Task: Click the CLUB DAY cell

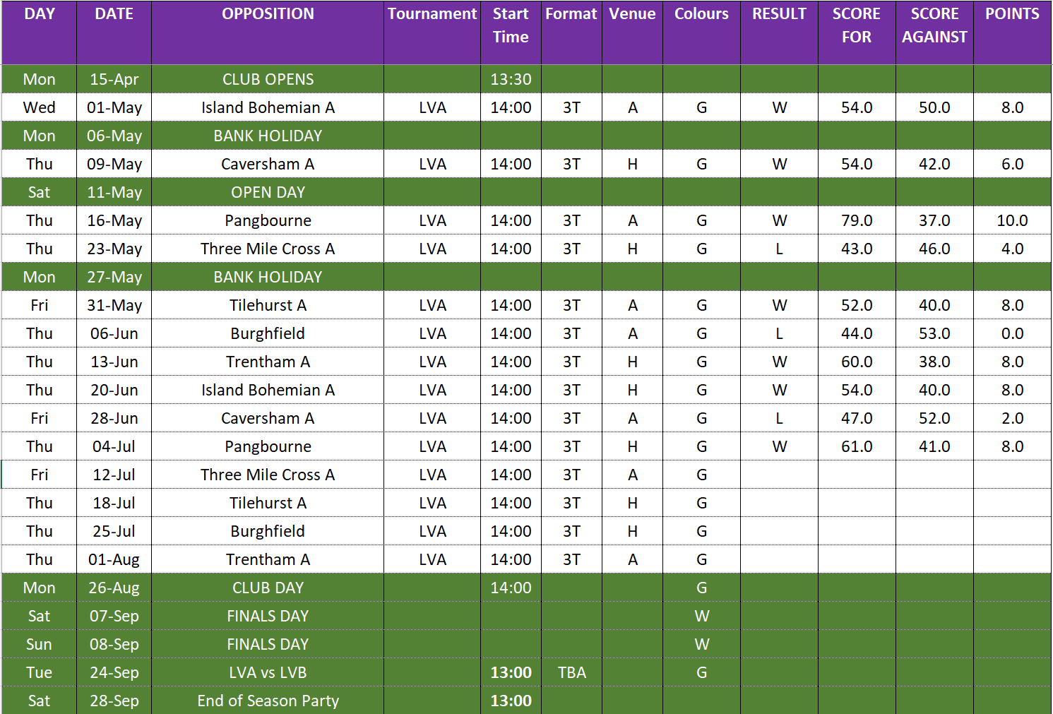Action: pos(268,588)
